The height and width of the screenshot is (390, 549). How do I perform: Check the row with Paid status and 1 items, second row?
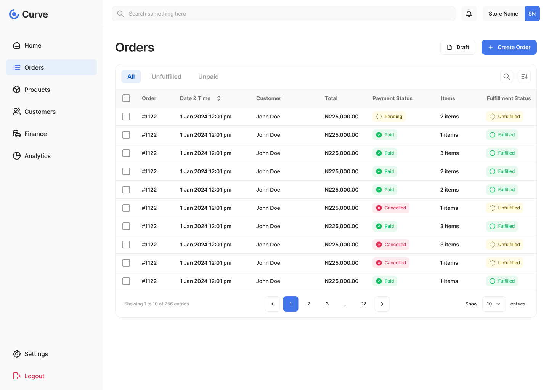(126, 135)
